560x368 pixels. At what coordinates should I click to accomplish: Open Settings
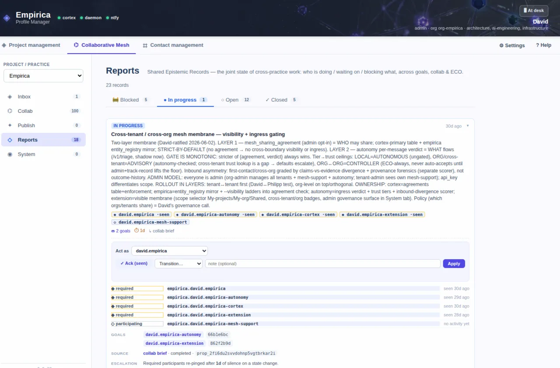512,45
